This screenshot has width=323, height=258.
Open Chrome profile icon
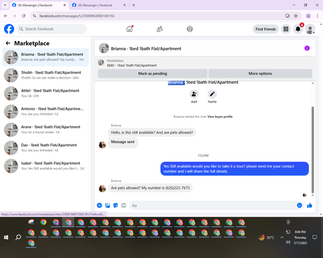[308, 16]
